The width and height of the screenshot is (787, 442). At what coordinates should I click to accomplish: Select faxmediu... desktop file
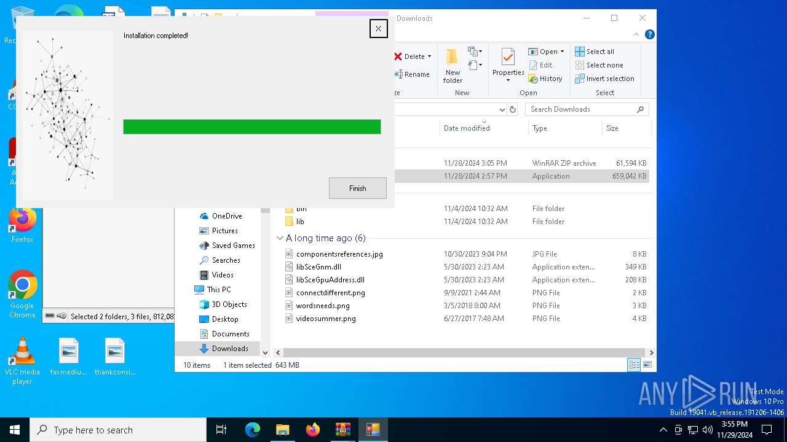68,357
